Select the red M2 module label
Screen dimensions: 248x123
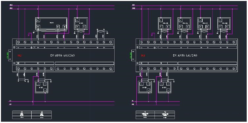tap(19, 56)
